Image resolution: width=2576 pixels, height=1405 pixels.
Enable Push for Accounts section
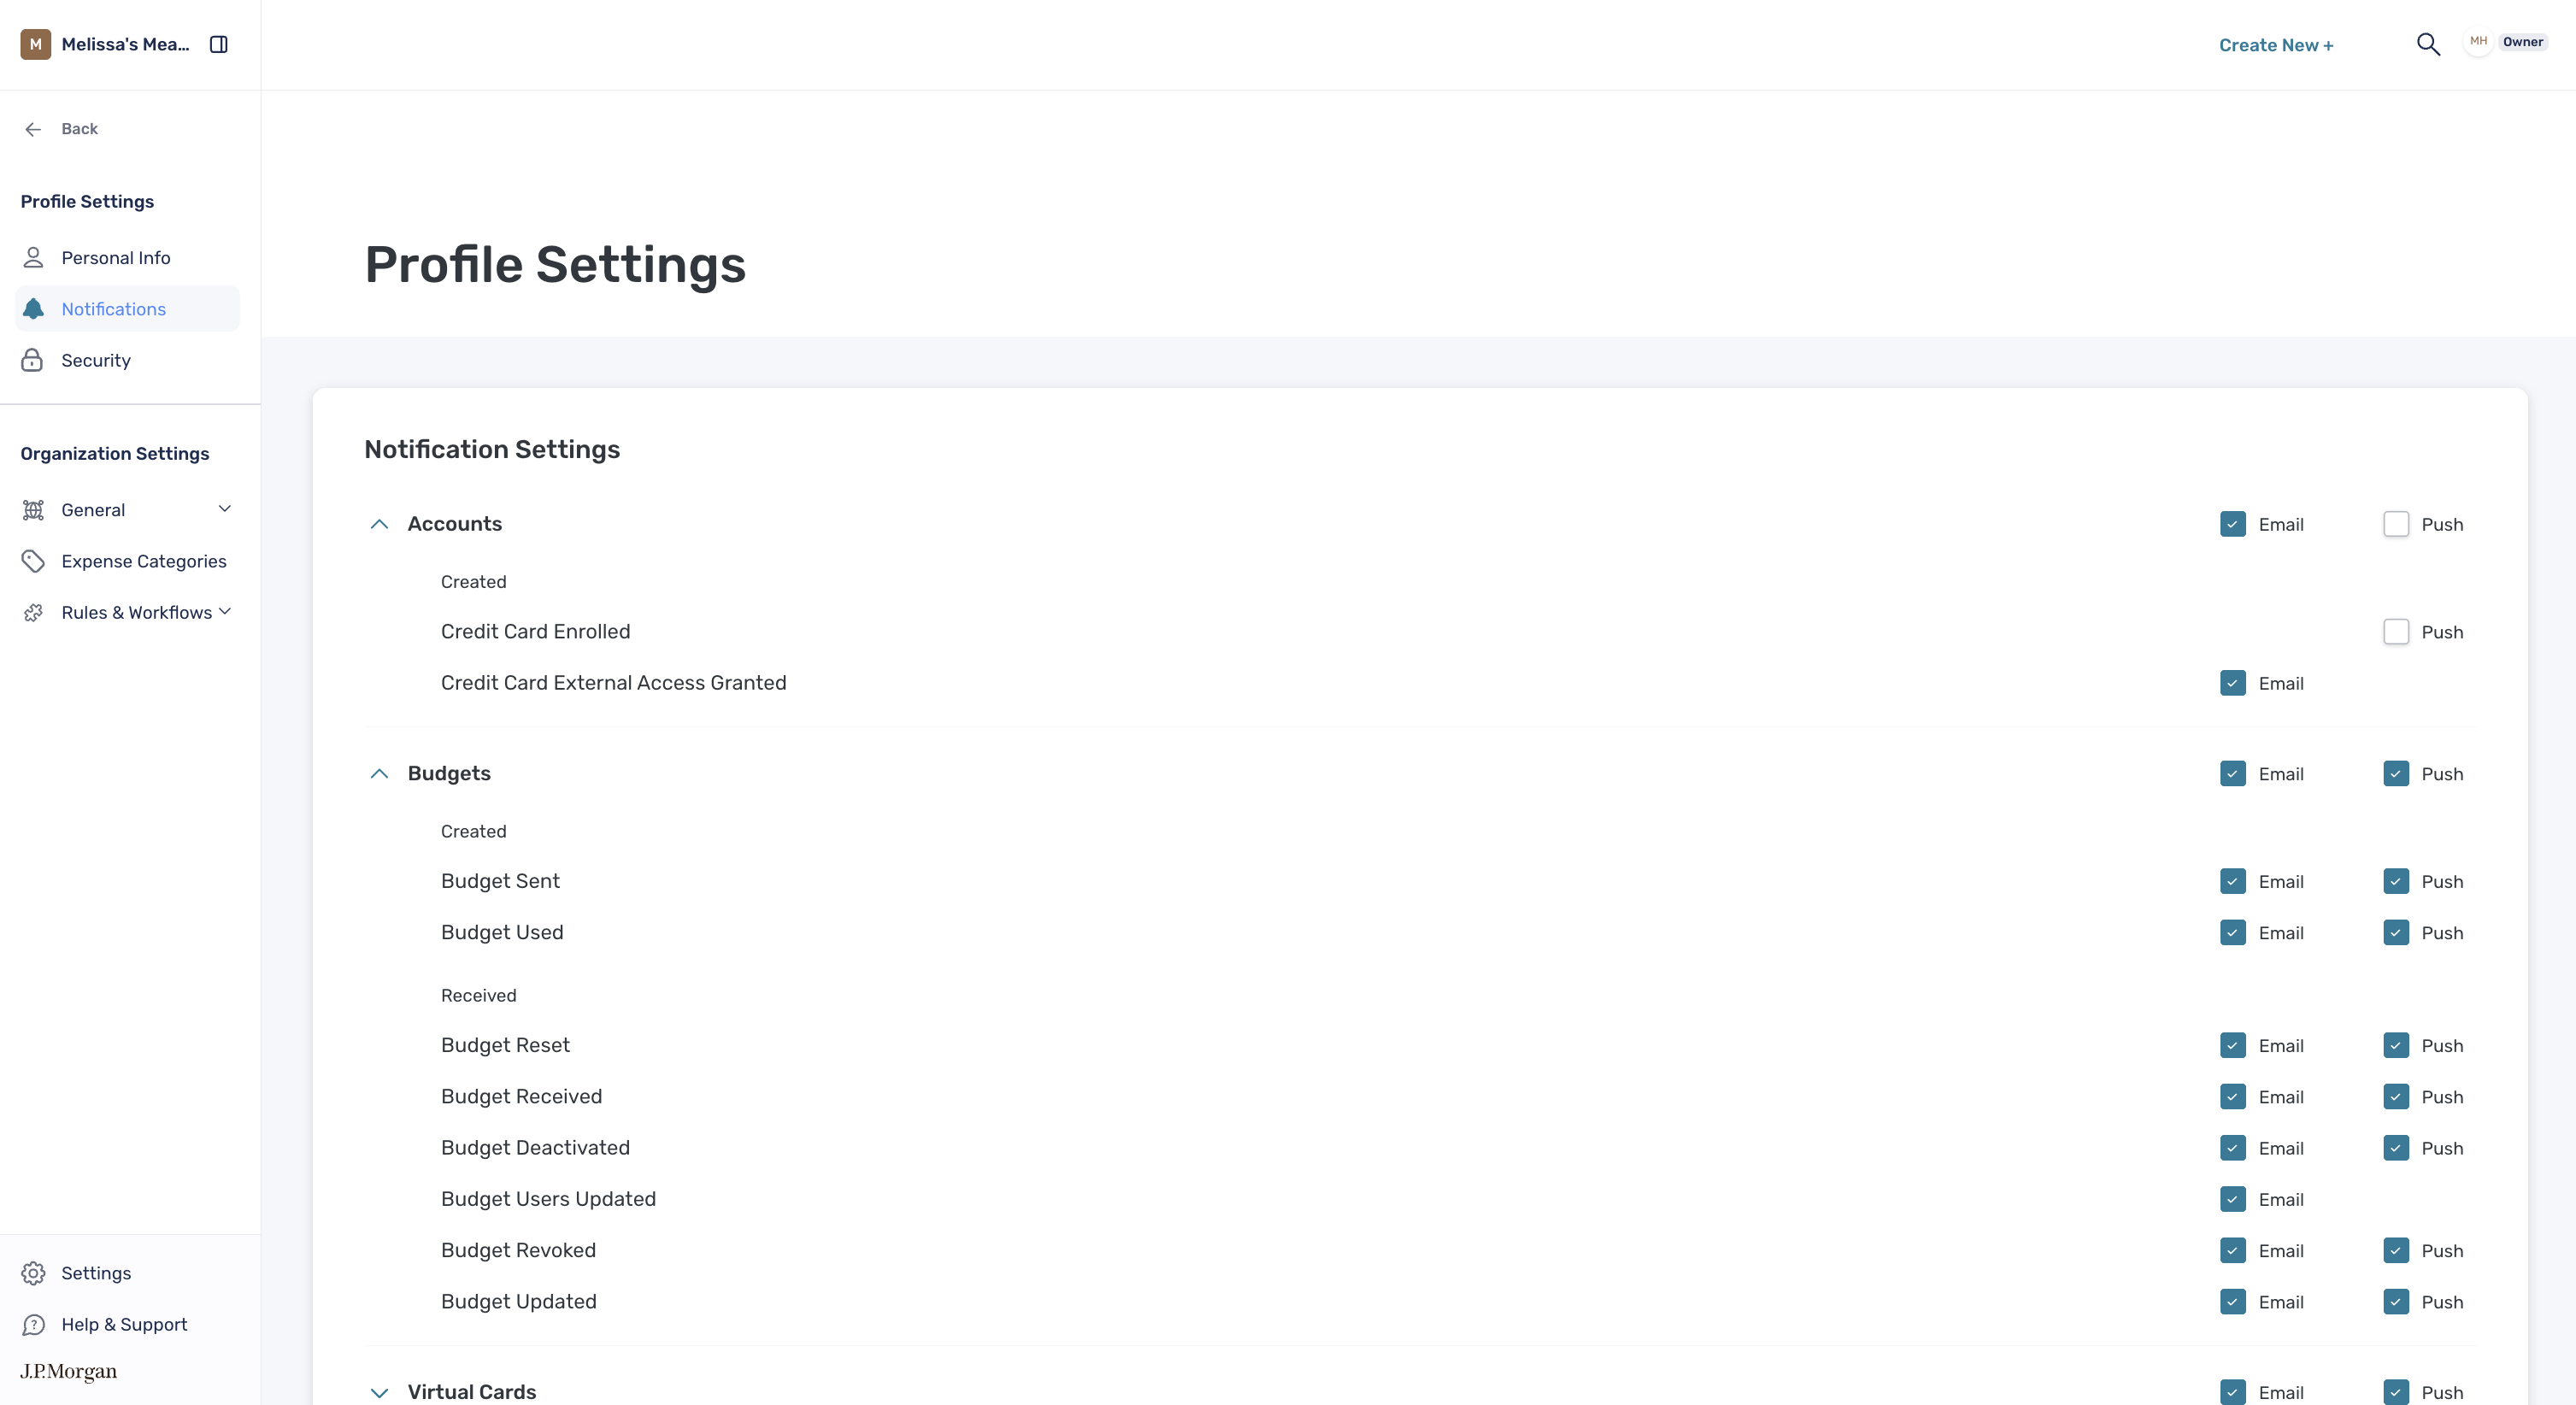[2396, 524]
